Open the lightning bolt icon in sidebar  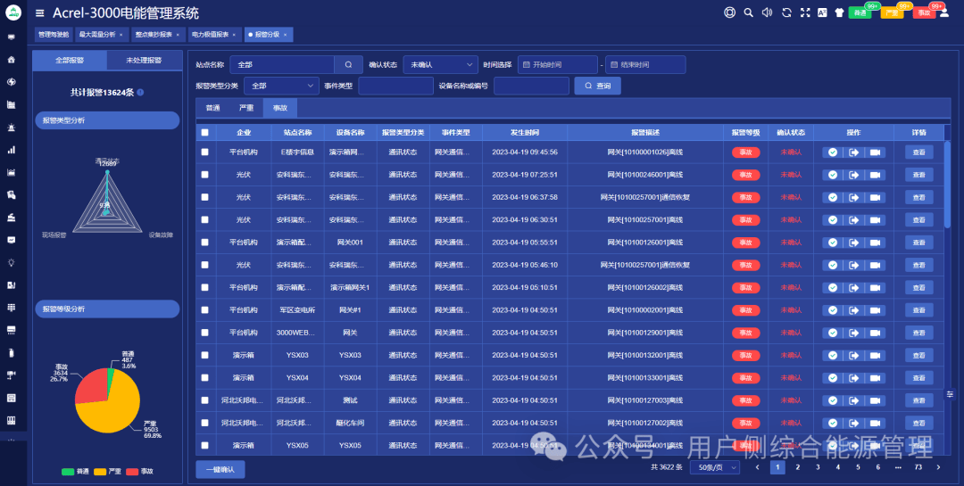11,82
